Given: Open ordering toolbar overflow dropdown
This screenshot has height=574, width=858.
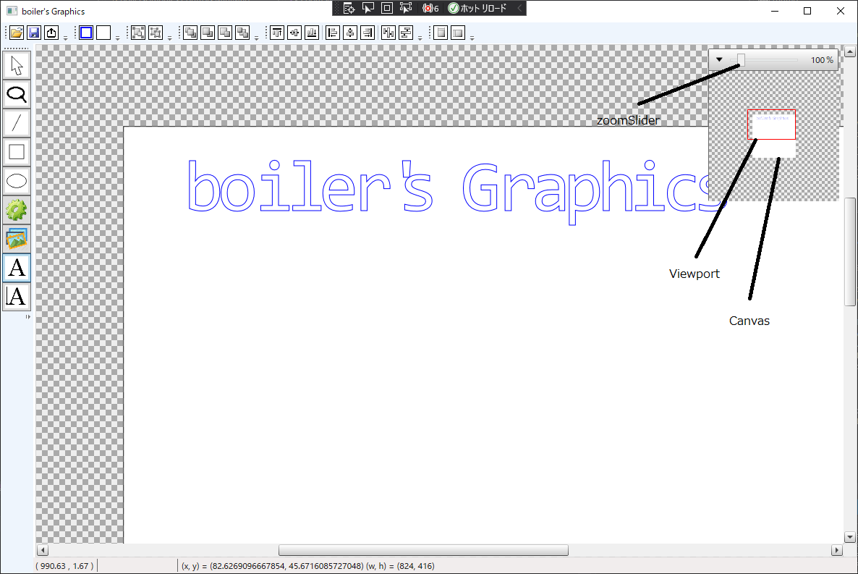Looking at the screenshot, I should pyautogui.click(x=257, y=38).
